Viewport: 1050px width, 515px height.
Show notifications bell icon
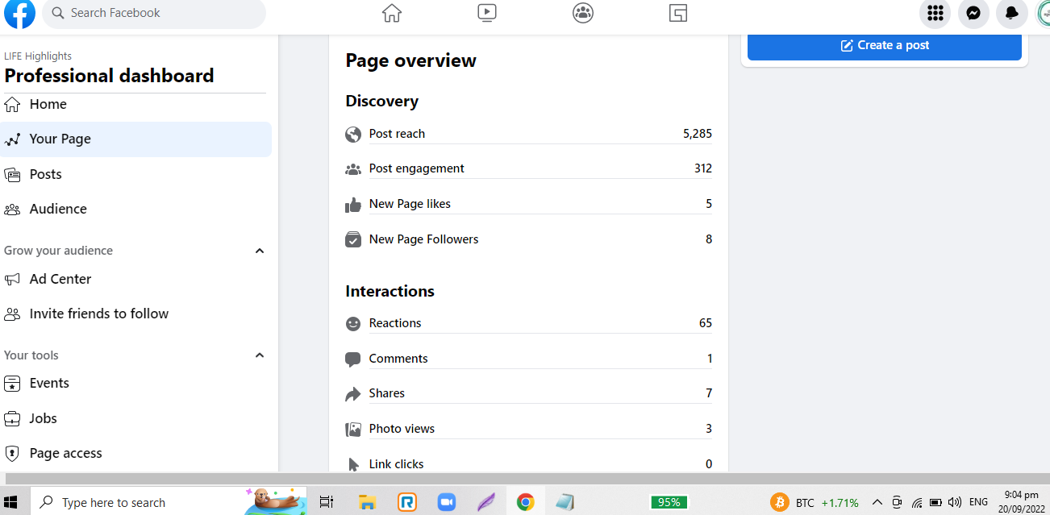(x=1012, y=13)
